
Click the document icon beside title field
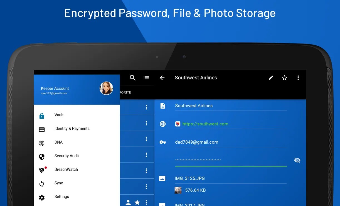(x=163, y=106)
